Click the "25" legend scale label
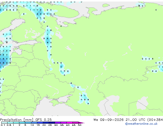Screen dimensions: 163x126 [50, 125]
